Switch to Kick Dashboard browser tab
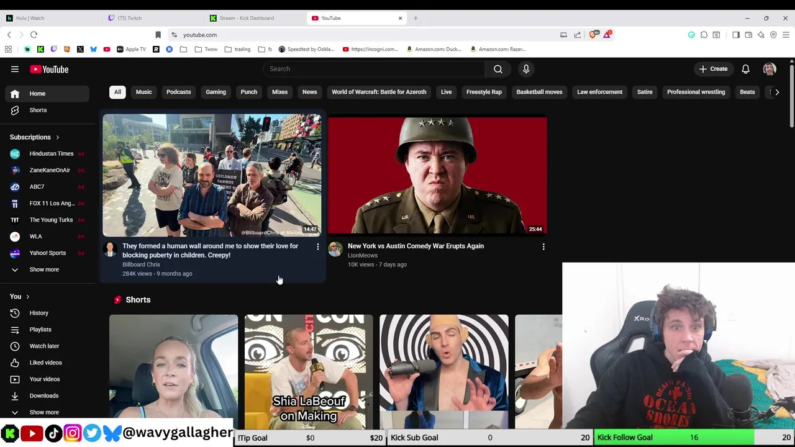Viewport: 795px width, 447px height. tap(255, 18)
